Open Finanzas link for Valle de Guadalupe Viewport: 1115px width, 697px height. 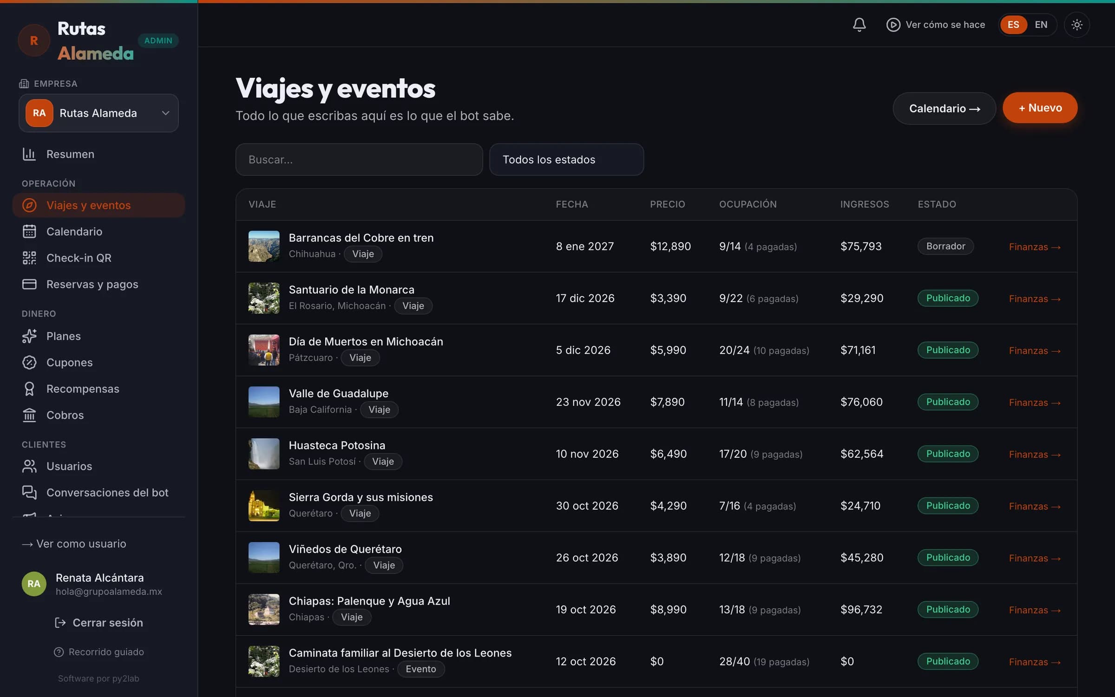pos(1035,402)
